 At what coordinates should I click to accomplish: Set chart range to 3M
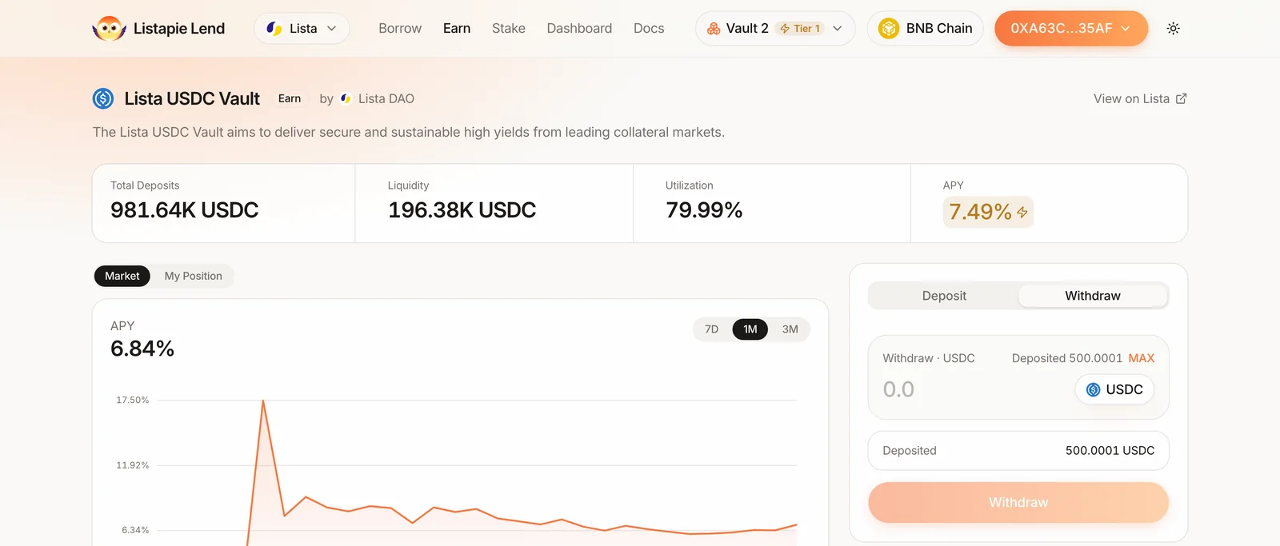tap(790, 329)
